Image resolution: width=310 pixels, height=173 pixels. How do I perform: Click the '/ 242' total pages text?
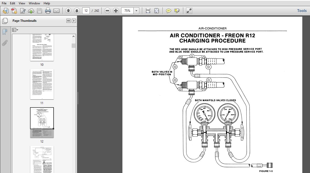(95, 11)
